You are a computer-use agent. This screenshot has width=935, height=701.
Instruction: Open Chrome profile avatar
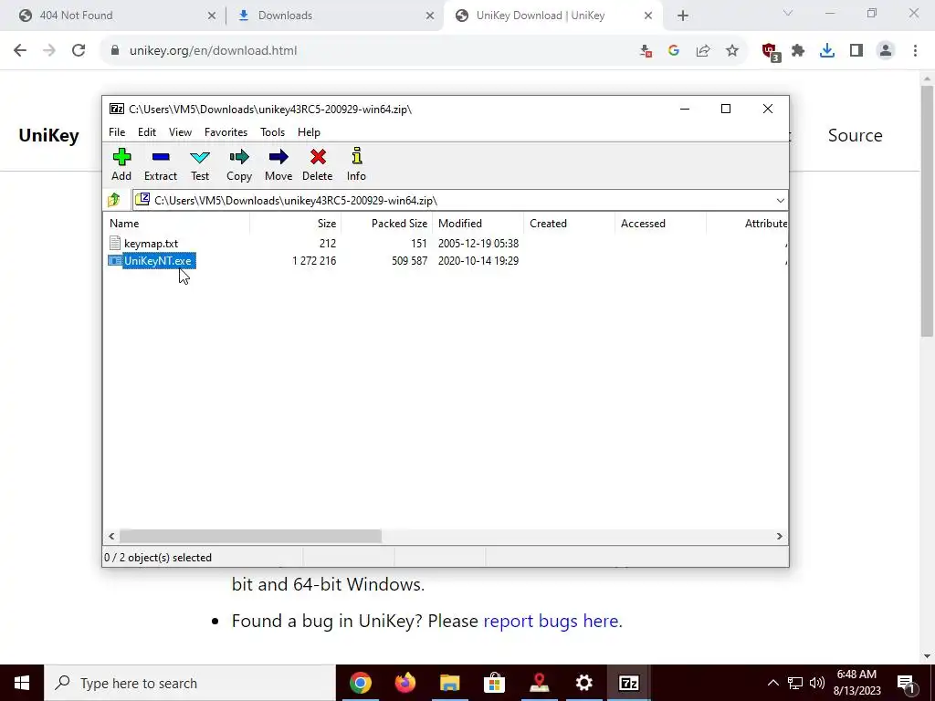pyautogui.click(x=886, y=51)
